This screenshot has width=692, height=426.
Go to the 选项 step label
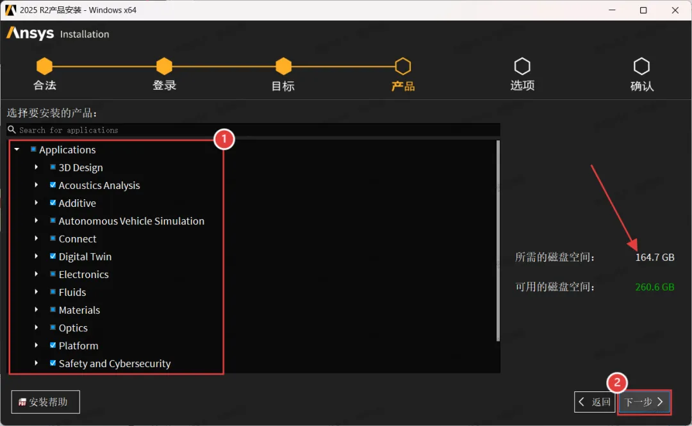[x=522, y=85]
